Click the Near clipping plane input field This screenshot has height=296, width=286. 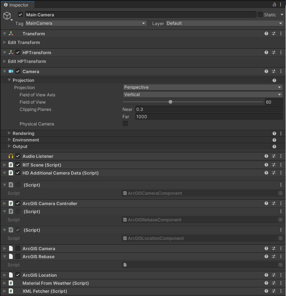(209, 109)
